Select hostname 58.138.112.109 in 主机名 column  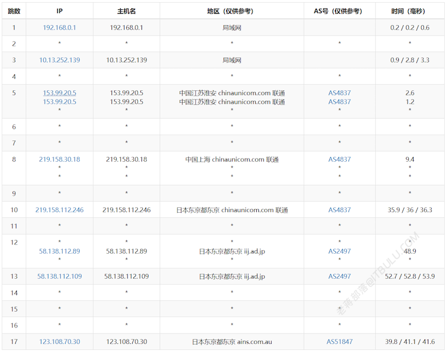pyautogui.click(x=126, y=277)
